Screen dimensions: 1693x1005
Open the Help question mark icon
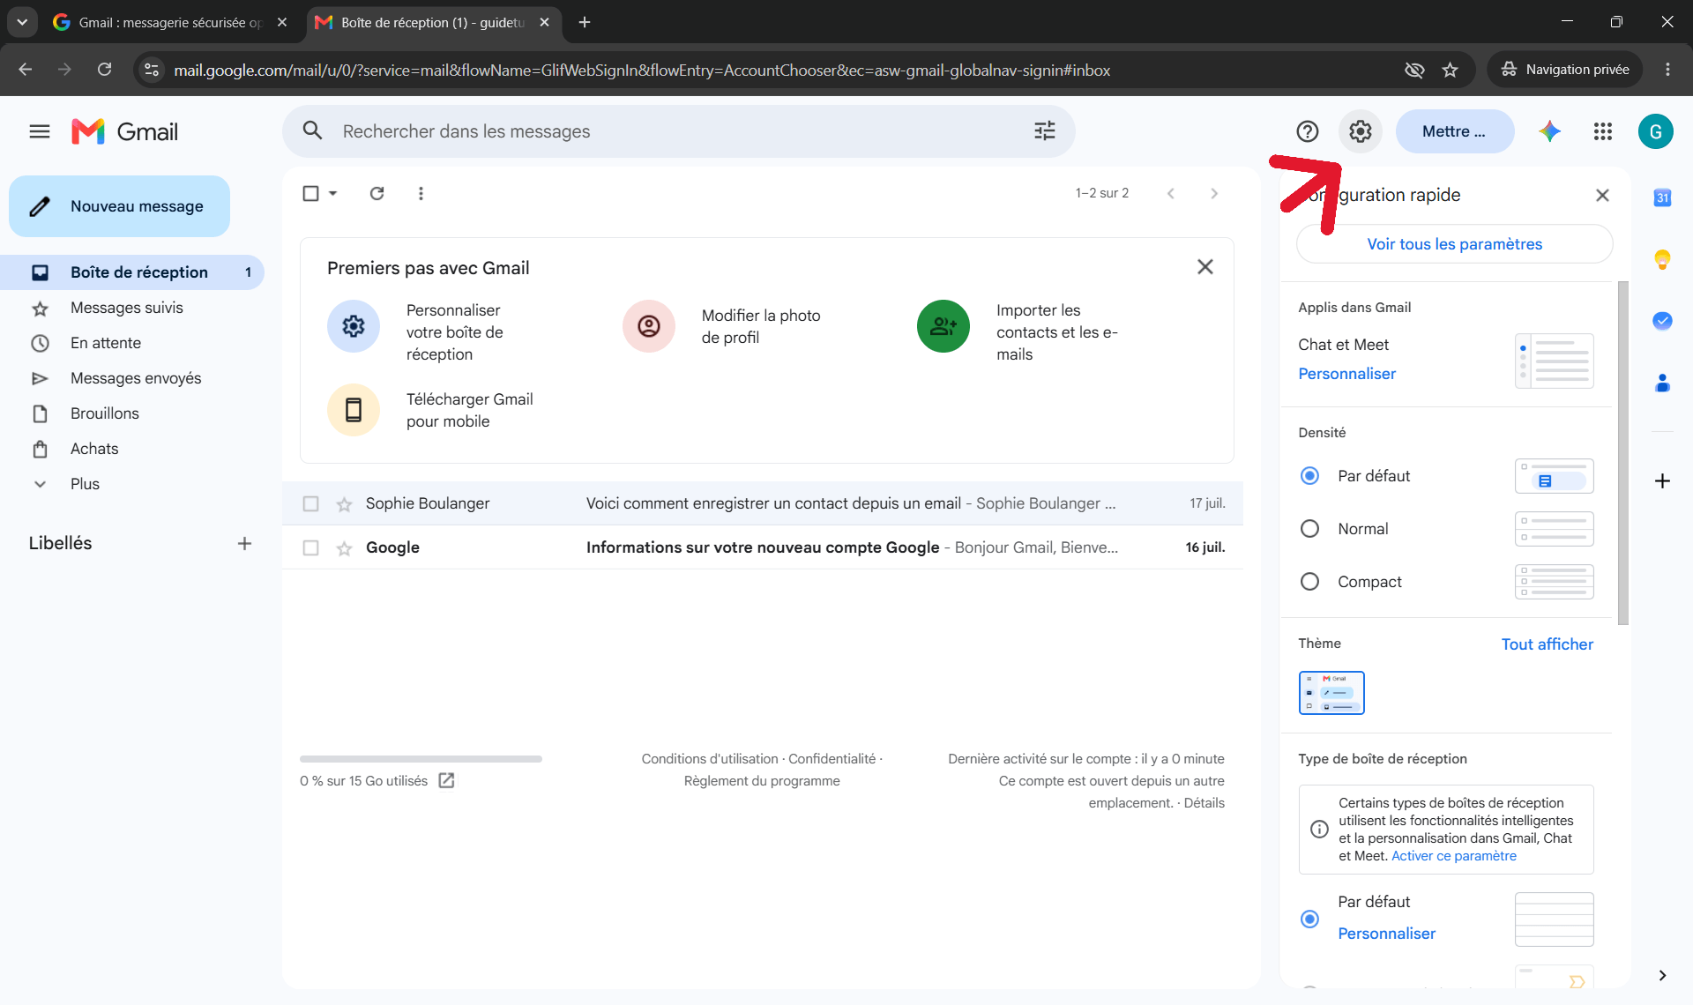click(x=1307, y=131)
